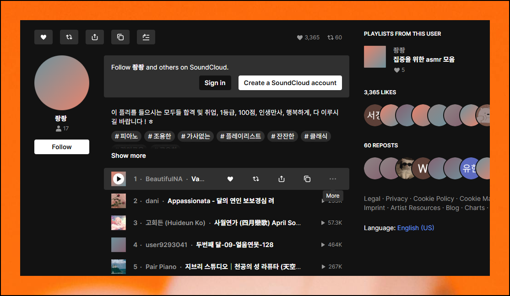Screen dimensions: 510x296
Task: Open track 3 사월연가 April Song title
Action: 257,223
